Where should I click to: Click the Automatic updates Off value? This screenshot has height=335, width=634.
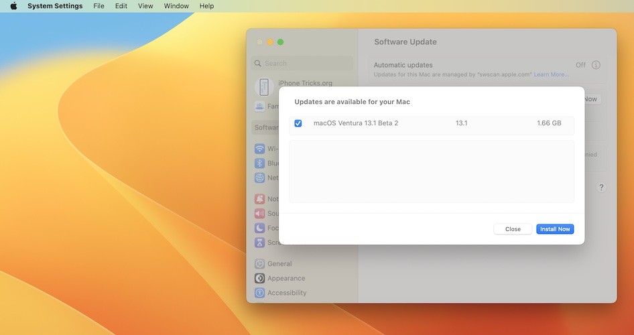point(580,65)
